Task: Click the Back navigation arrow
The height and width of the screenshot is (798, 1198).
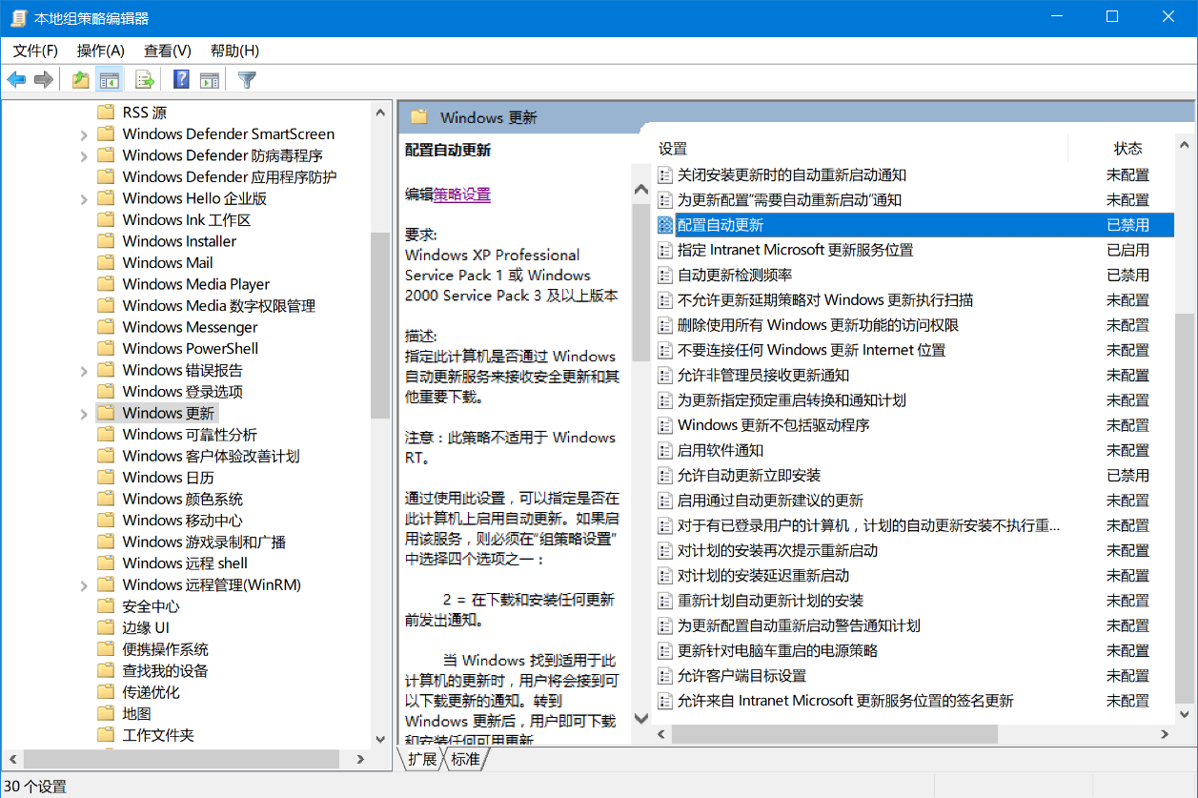Action: point(16,79)
